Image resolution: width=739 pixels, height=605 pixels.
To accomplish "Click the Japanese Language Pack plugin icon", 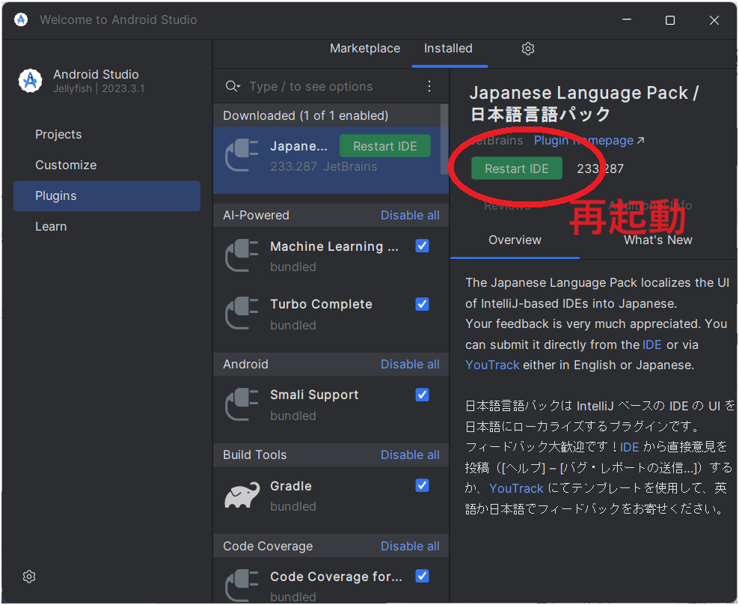I will coord(241,155).
